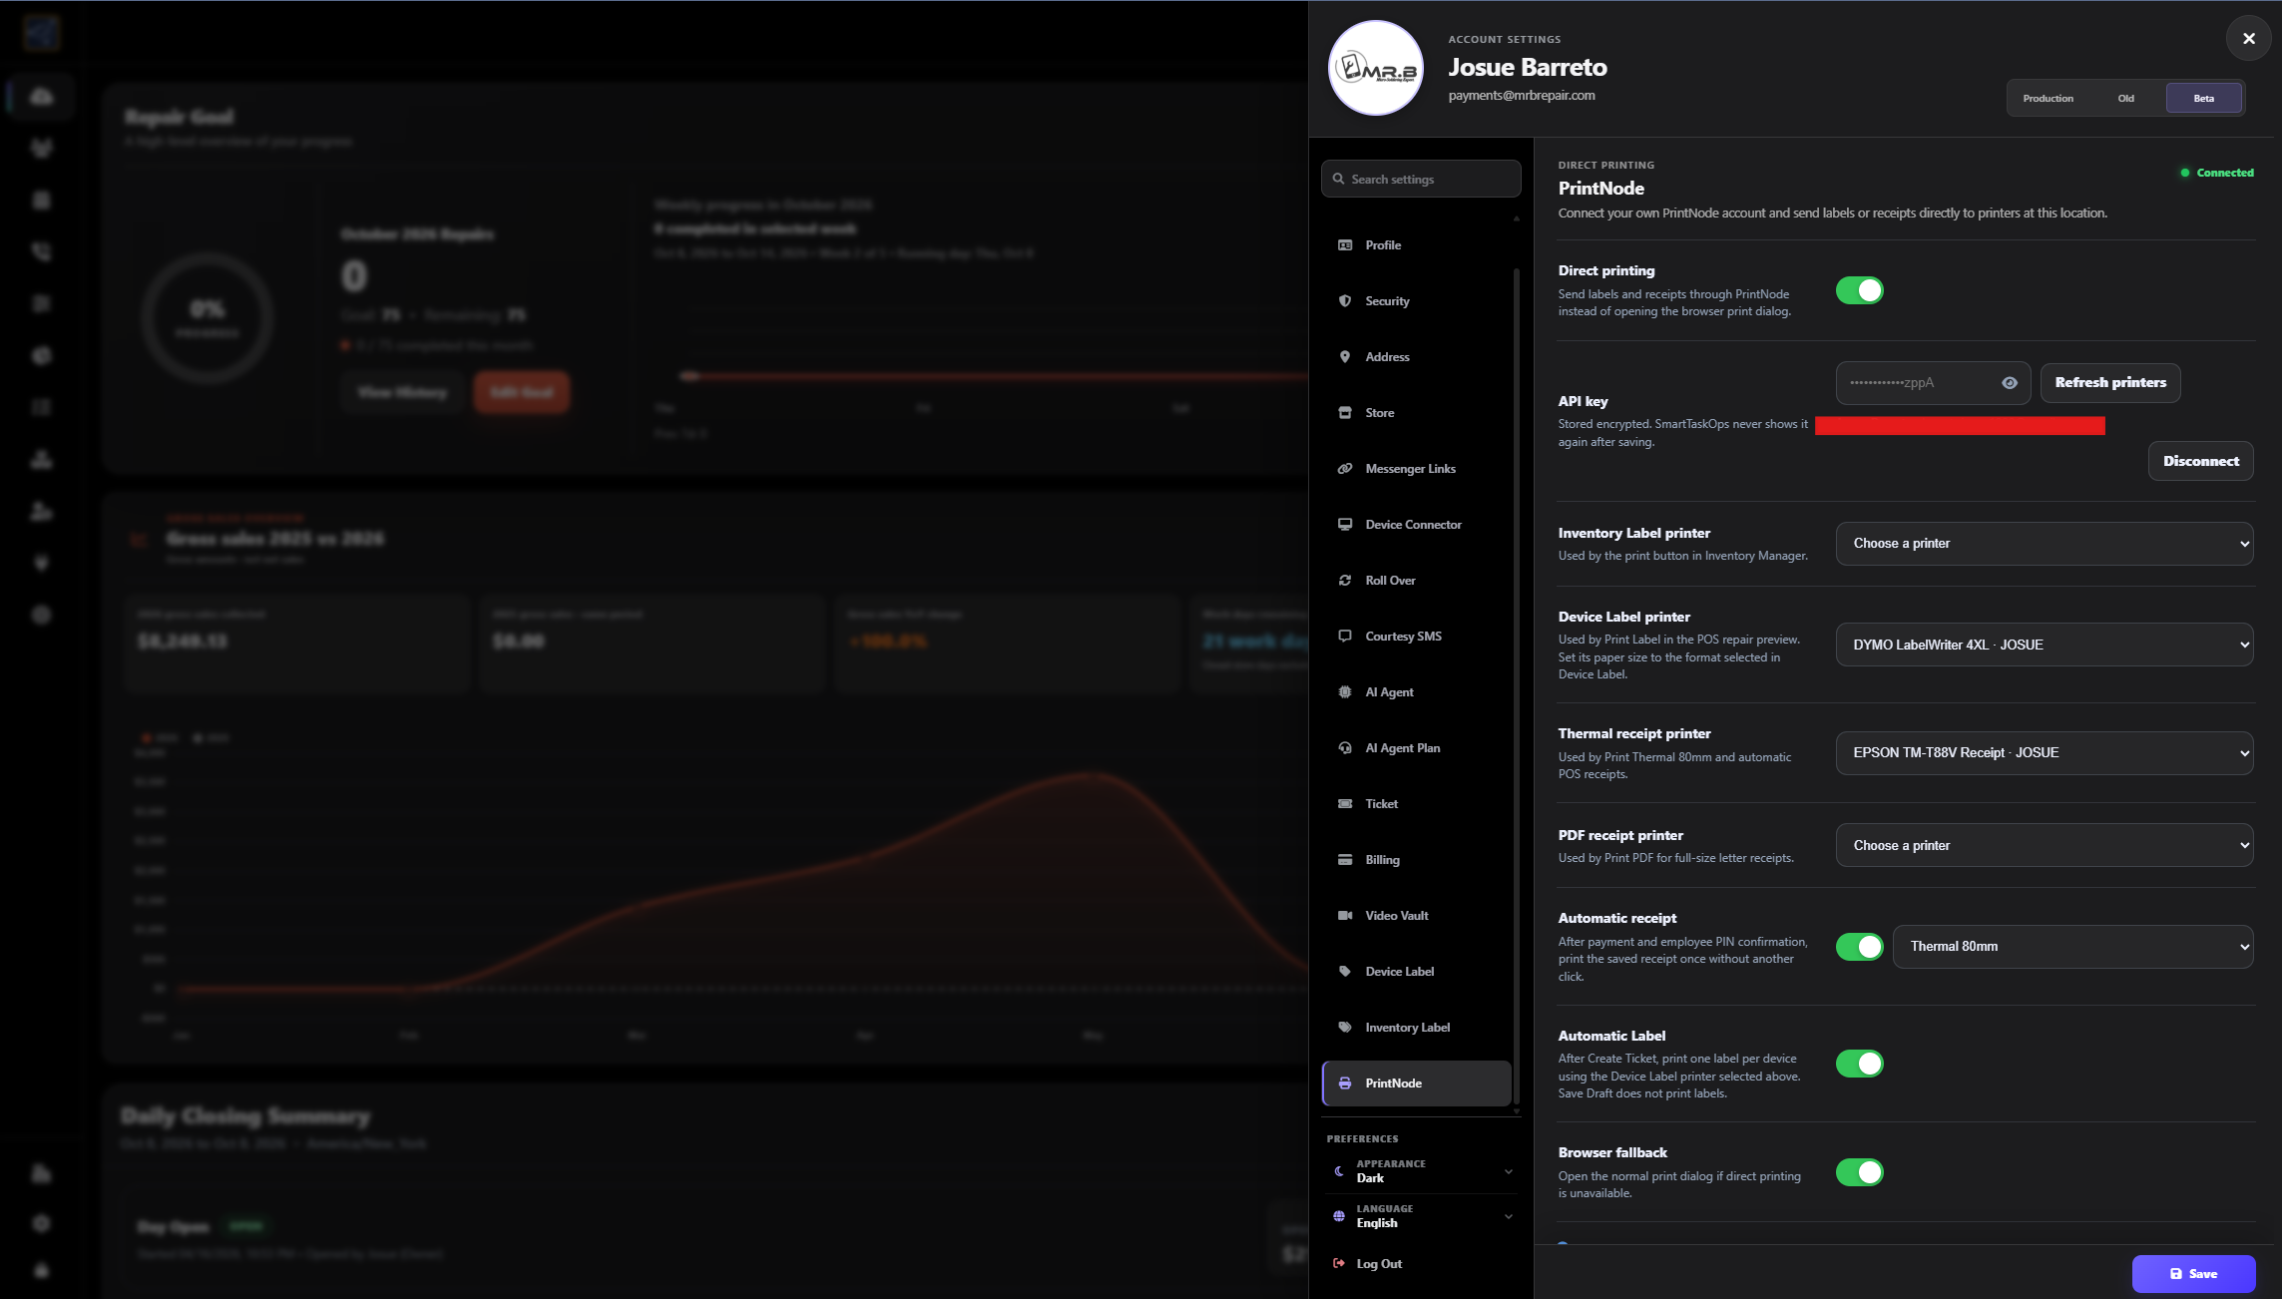2282x1299 pixels.
Task: Switch to Production environment tab
Action: (2049, 99)
